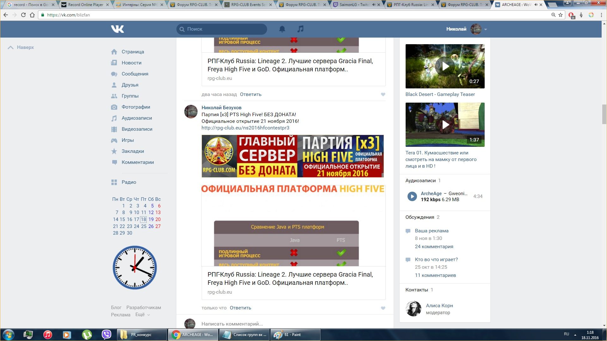This screenshot has width=607, height=341.
Task: Click the Главный сервер Партия x3 banner image
Action: 292,156
